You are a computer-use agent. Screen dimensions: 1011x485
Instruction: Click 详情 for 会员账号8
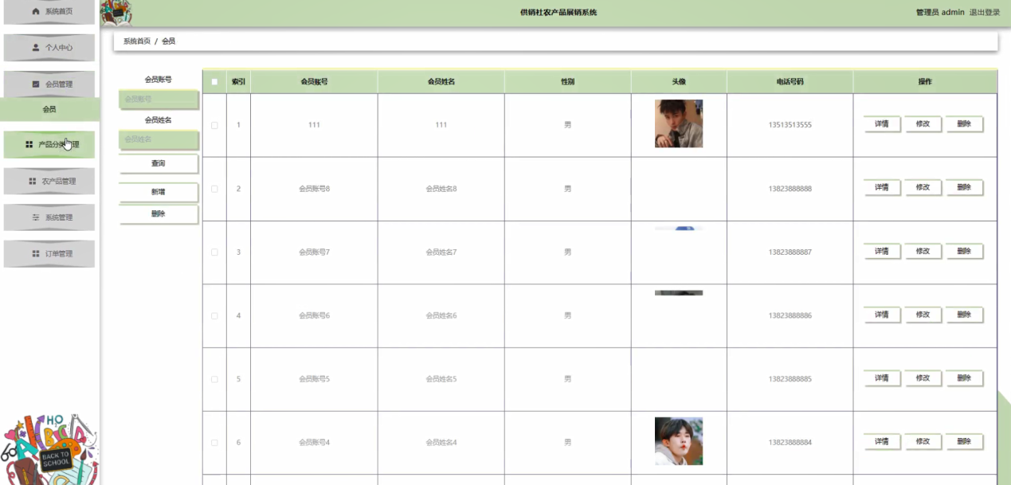tap(882, 187)
